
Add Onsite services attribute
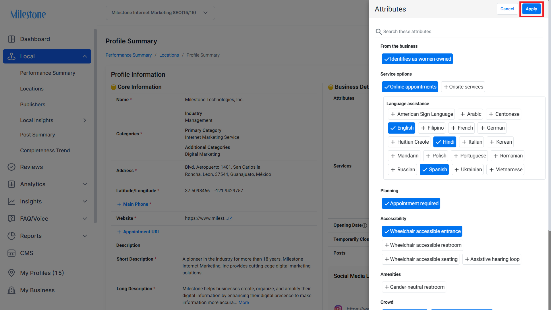click(463, 87)
